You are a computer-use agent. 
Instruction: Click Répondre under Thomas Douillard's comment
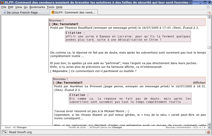click(x=60, y=71)
